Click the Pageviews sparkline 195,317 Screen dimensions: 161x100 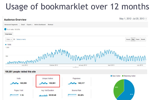click(72, 83)
